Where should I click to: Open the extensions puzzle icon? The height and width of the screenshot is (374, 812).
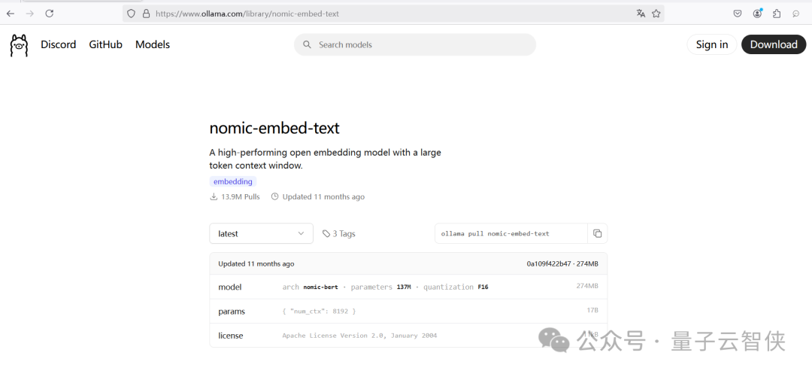tap(776, 14)
